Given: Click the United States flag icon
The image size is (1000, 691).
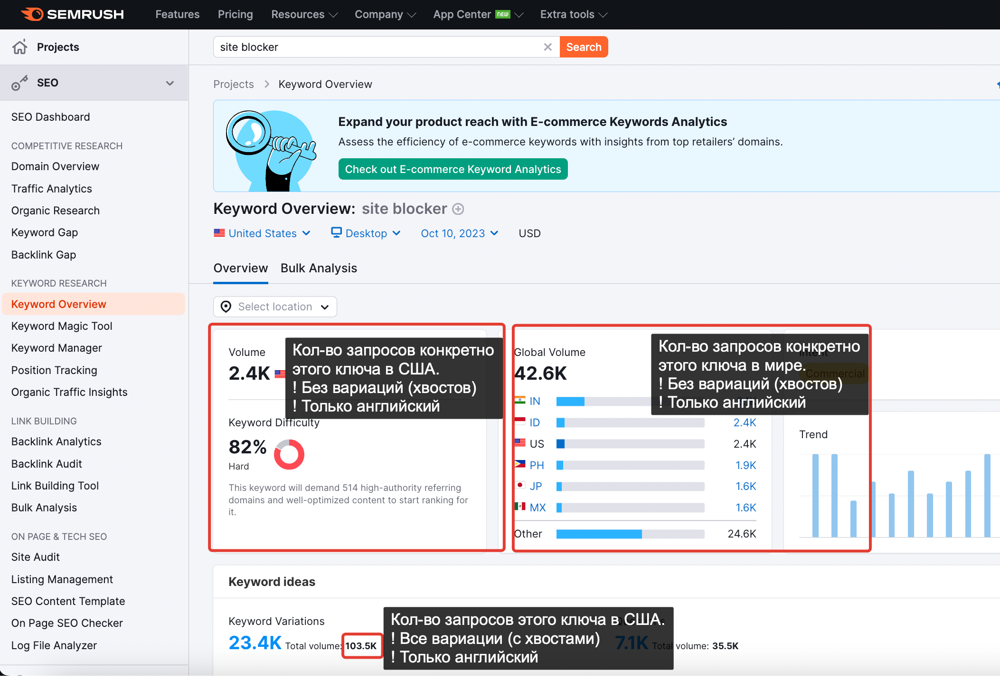Looking at the screenshot, I should point(219,233).
